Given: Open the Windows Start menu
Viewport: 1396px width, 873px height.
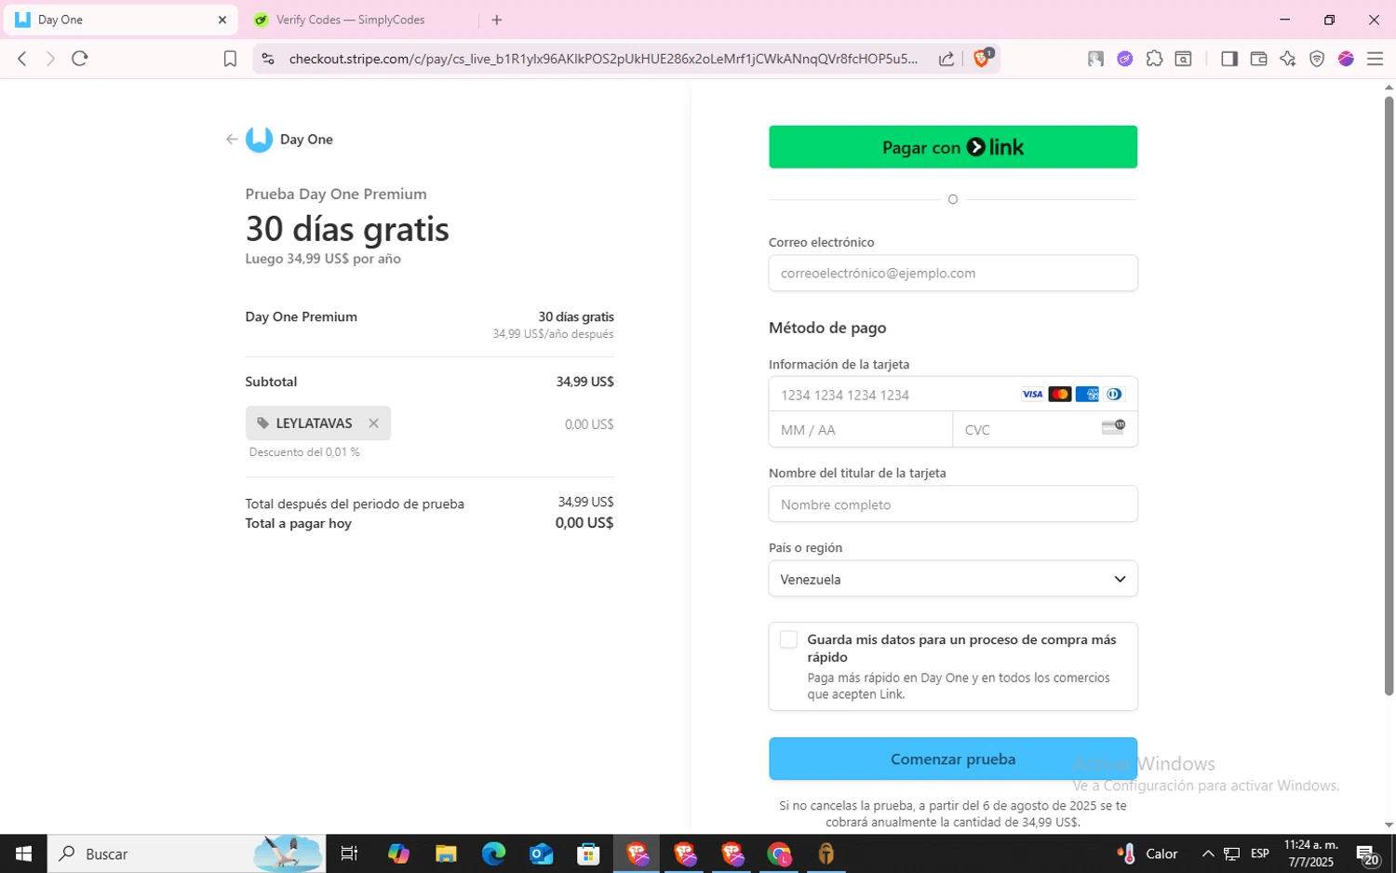Looking at the screenshot, I should [23, 853].
